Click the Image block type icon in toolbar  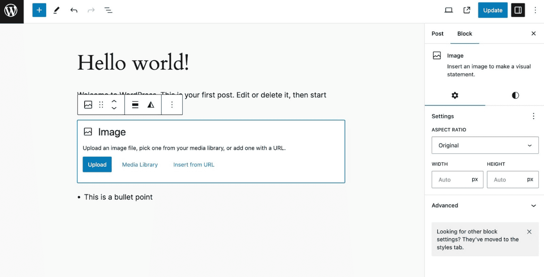click(88, 105)
